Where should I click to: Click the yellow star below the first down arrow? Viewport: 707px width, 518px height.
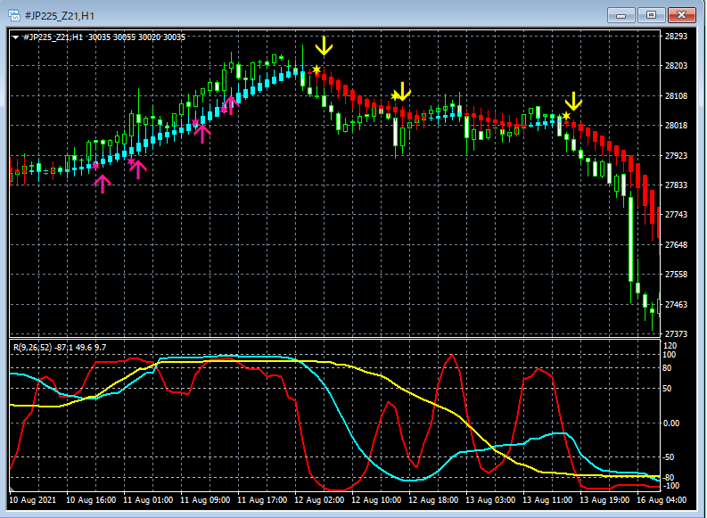pyautogui.click(x=317, y=70)
